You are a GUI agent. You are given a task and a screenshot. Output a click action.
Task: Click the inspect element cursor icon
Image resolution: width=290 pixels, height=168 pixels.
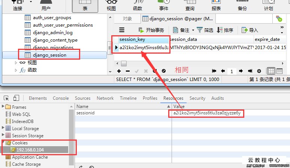6,98
